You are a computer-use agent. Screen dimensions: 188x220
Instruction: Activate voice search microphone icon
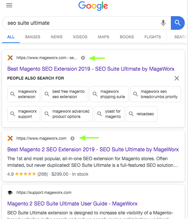(163, 23)
